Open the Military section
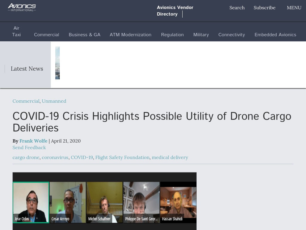 click(x=201, y=35)
